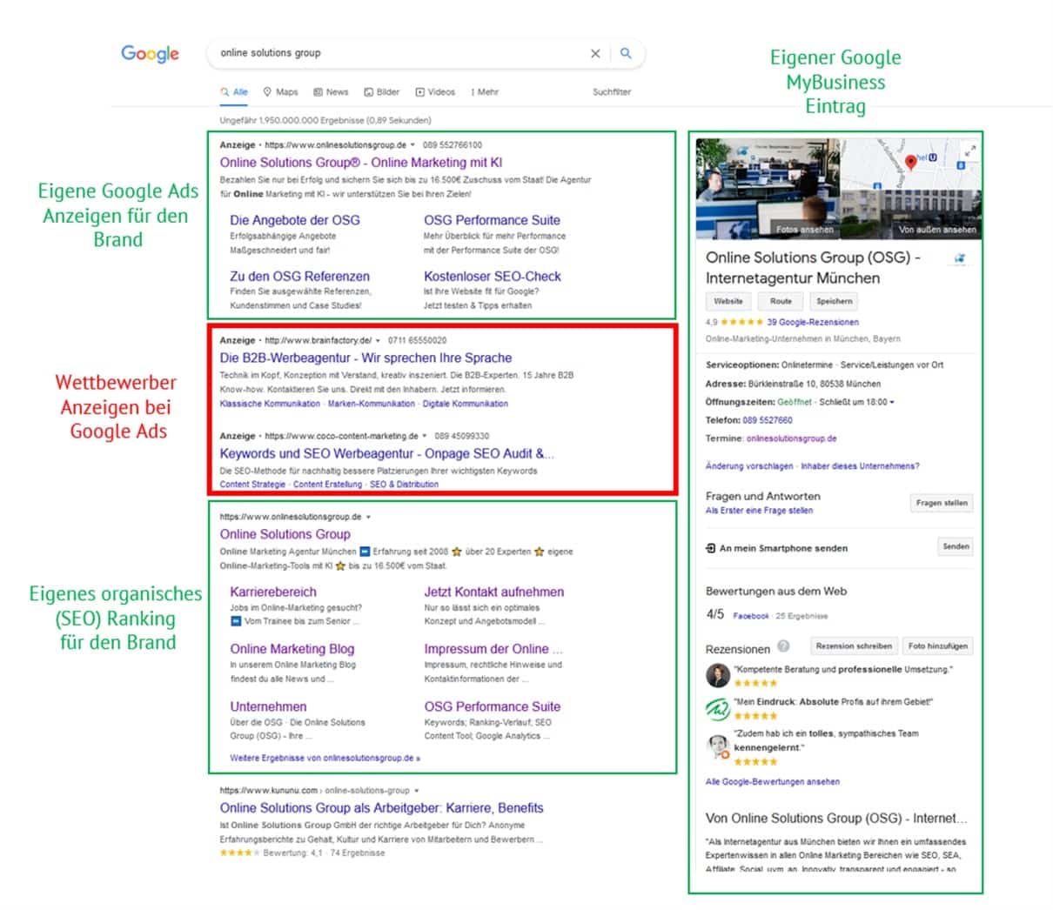
Task: Open Keywords und SEO Werbeagentur ad headline
Action: 386,453
